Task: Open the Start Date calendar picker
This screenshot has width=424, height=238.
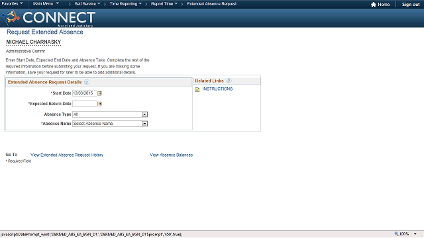Action: (100, 93)
